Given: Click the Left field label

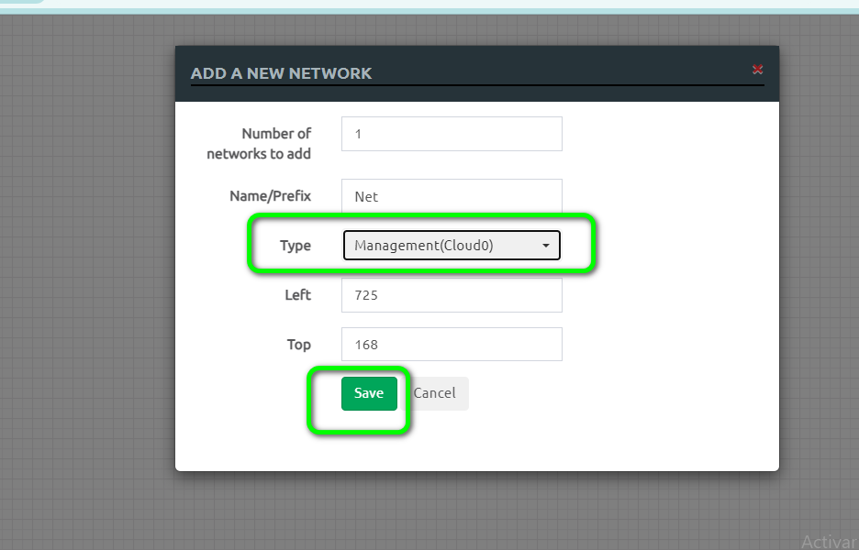Looking at the screenshot, I should pos(297,295).
